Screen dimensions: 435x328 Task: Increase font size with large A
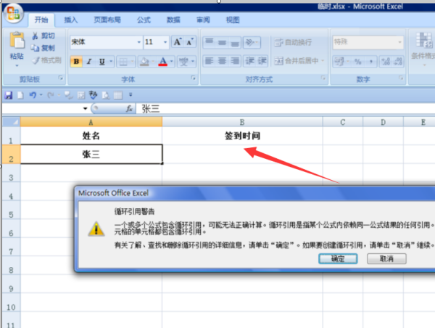point(178,42)
